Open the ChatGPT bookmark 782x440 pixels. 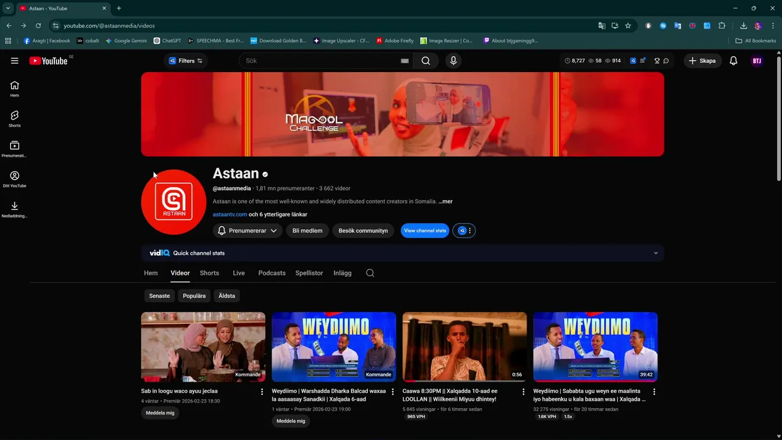click(x=167, y=41)
